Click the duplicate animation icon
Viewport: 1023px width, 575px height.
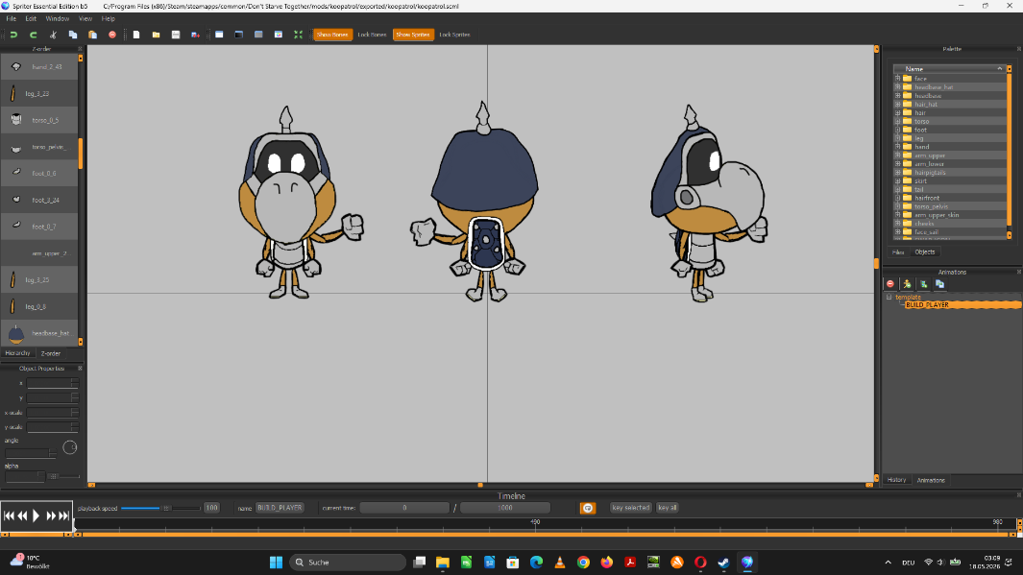coord(940,283)
